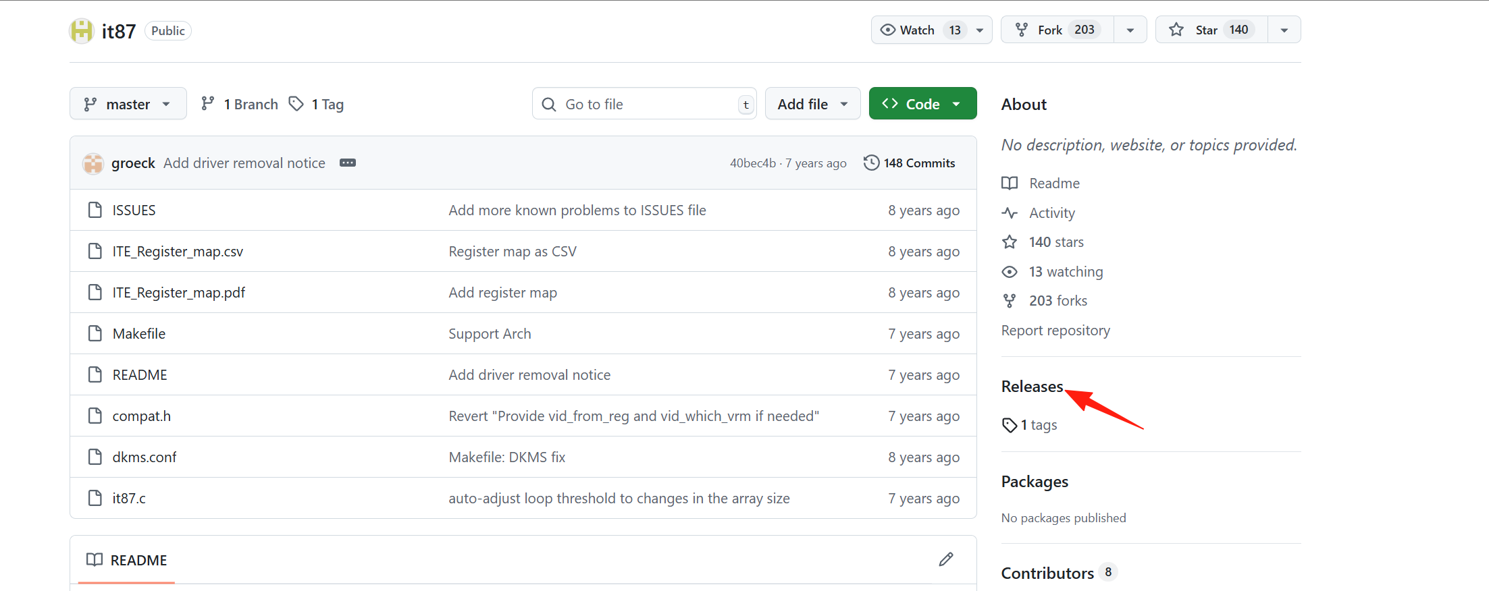Click the groeck author avatar

[93, 163]
